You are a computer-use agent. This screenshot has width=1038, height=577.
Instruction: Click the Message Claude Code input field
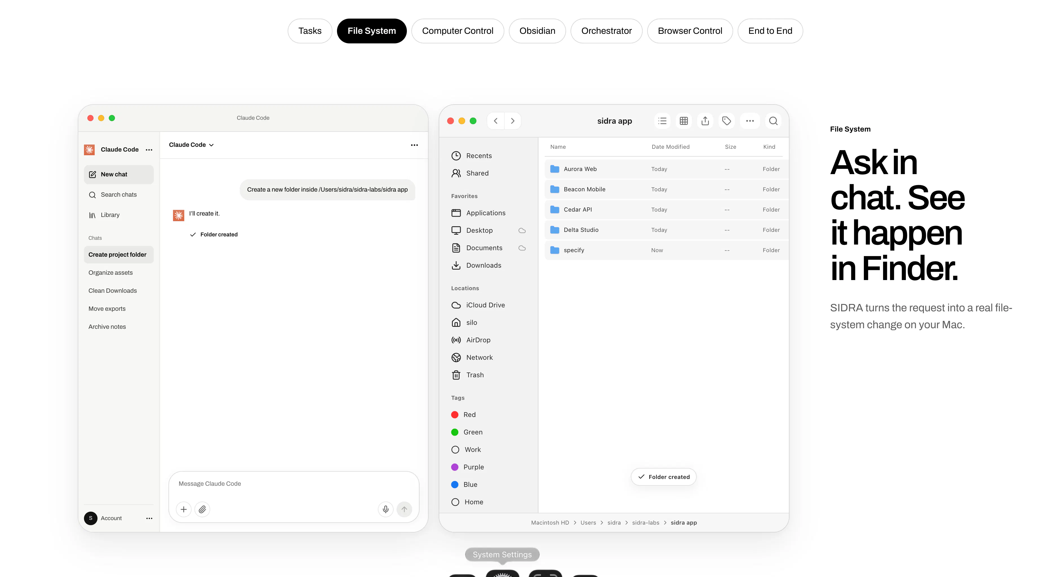click(294, 483)
